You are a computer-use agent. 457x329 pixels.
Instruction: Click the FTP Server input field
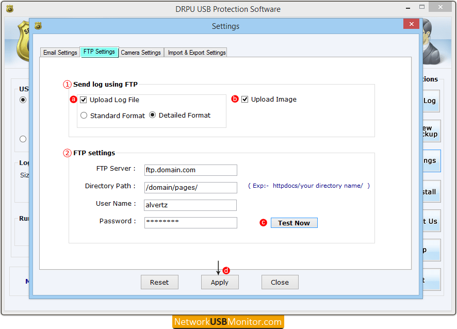tap(191, 170)
